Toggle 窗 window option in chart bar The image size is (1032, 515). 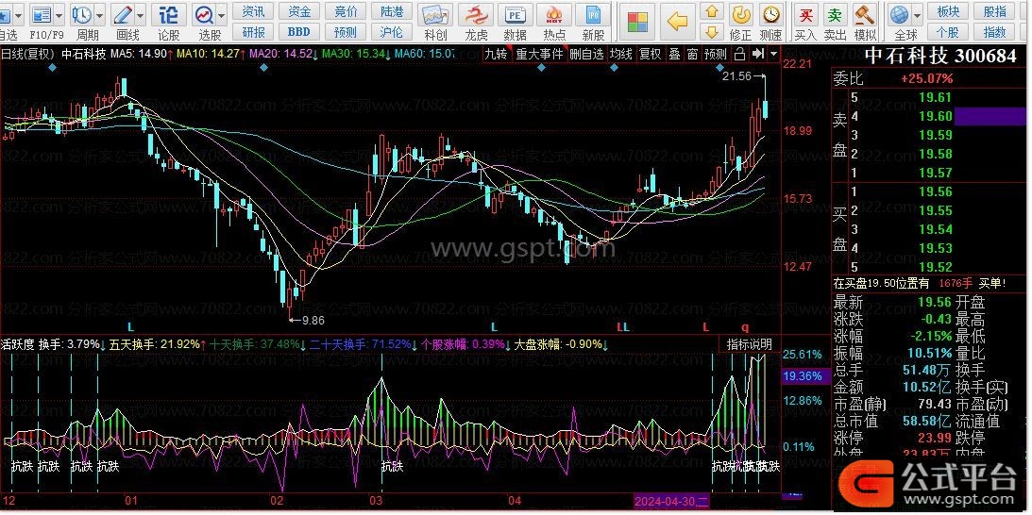(x=692, y=54)
